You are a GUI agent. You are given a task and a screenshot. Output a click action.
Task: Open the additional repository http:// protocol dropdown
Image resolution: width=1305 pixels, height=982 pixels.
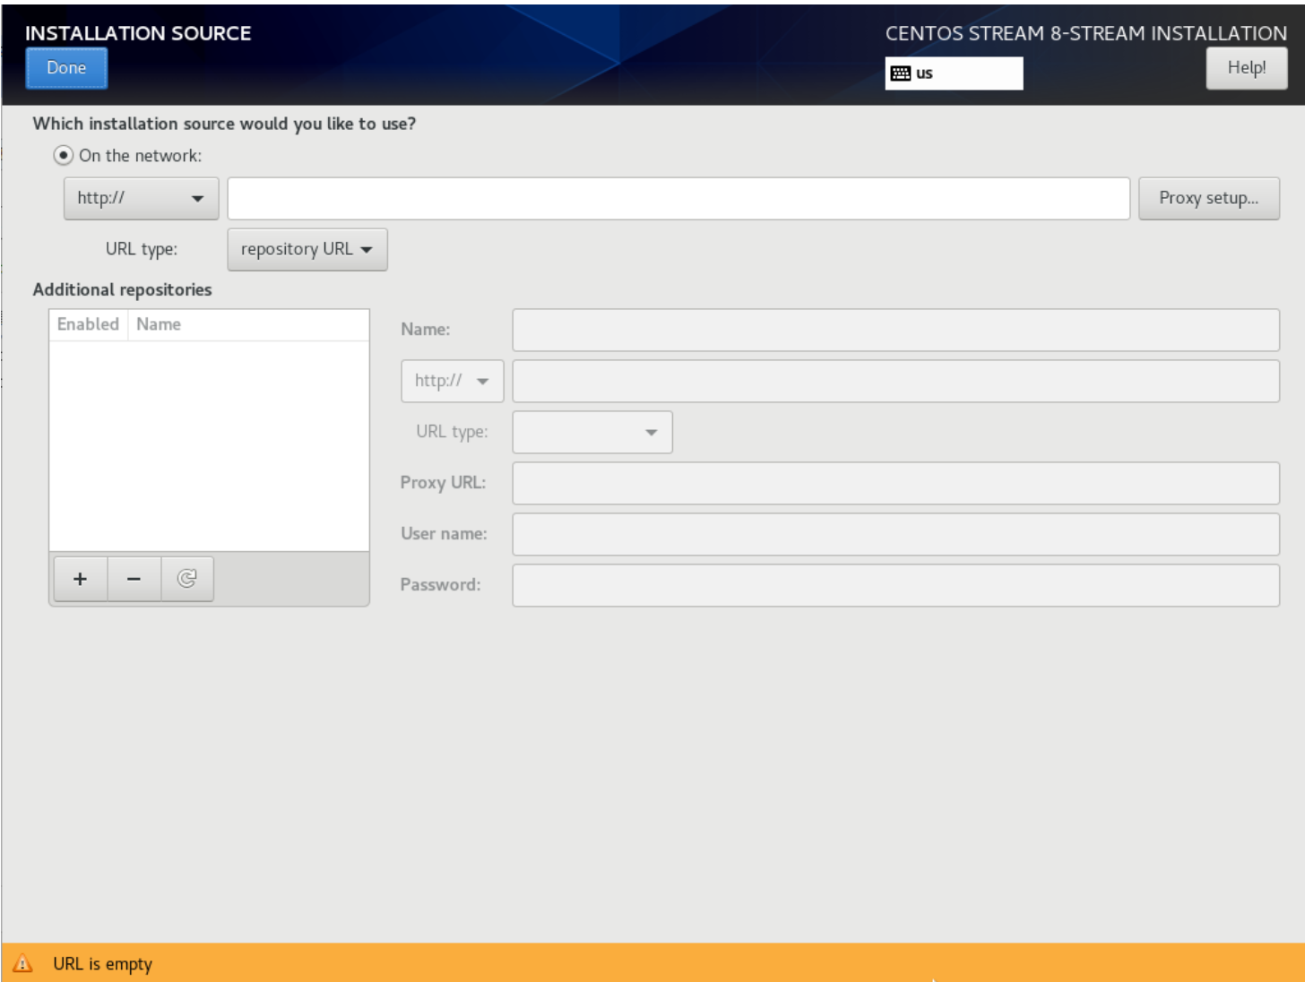(452, 381)
